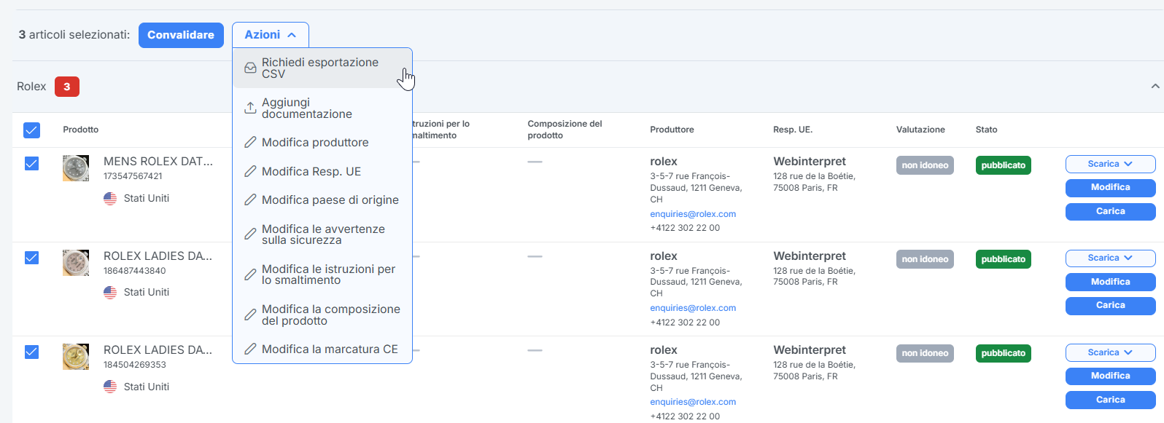The image size is (1164, 423).
Task: Click Carica button for product 186487443840
Action: pyautogui.click(x=1111, y=306)
